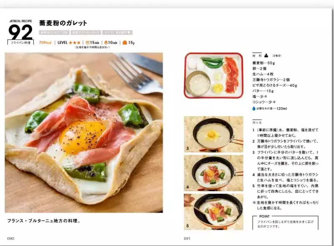
Task: Click the first orange LEVEL star
Action: [x=71, y=43]
